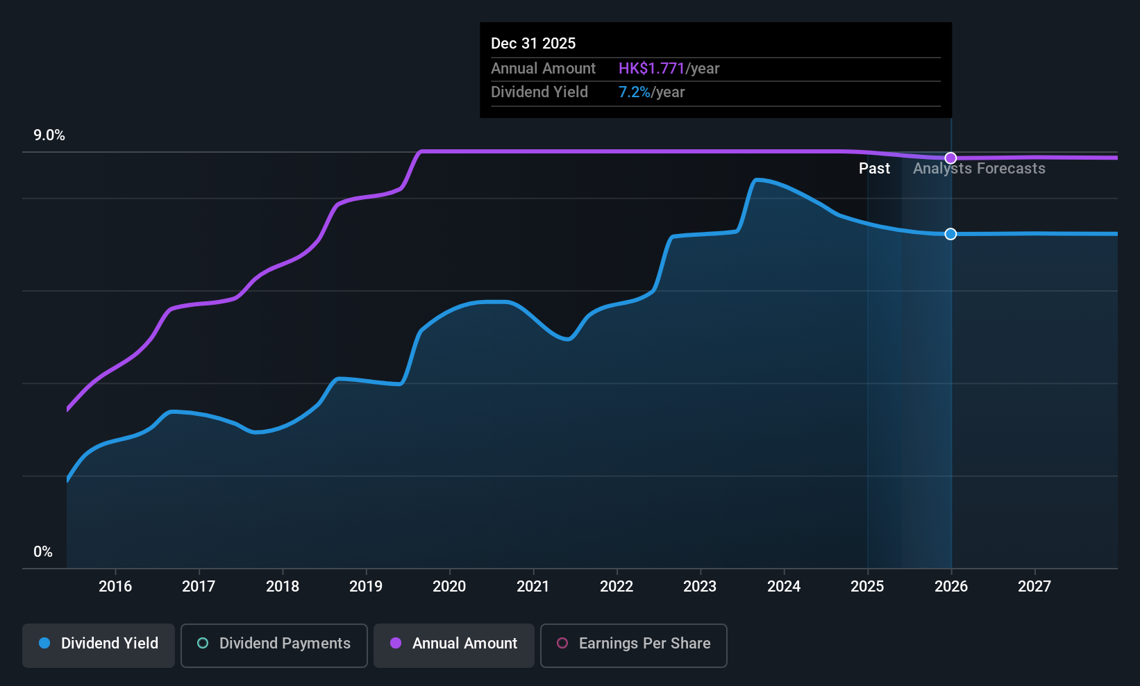Click the HK$1.771 annual amount tooltip value

click(651, 69)
